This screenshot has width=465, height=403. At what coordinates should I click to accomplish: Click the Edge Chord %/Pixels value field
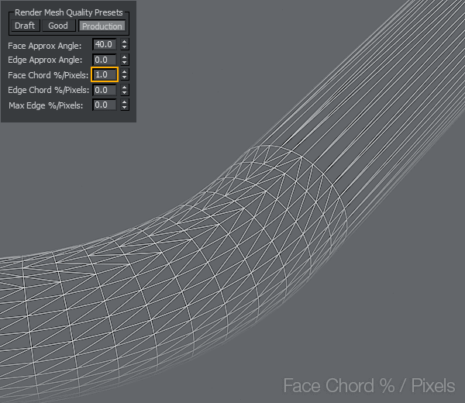(105, 90)
